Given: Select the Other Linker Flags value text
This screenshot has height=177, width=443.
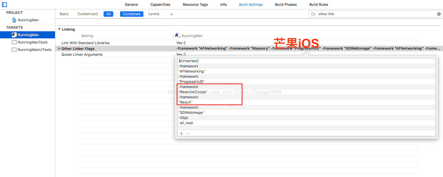Looking at the screenshot, I should tap(308, 48).
